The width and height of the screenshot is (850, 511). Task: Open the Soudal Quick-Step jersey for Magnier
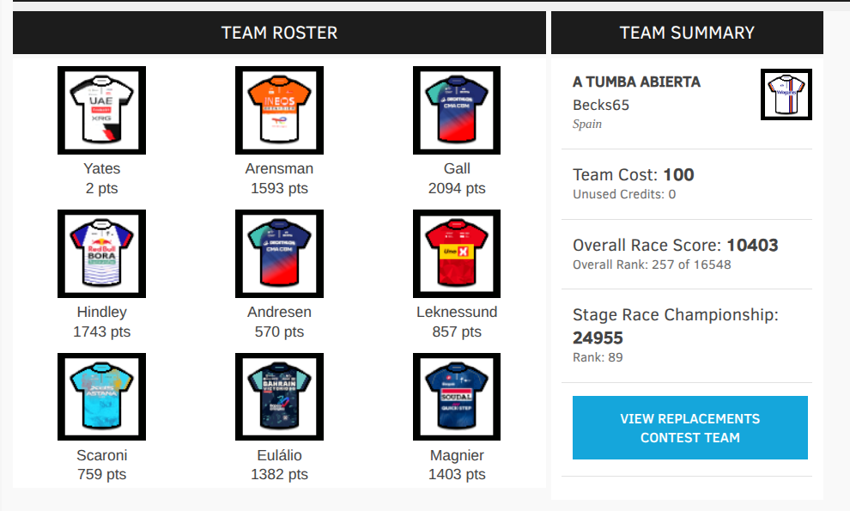pyautogui.click(x=457, y=397)
